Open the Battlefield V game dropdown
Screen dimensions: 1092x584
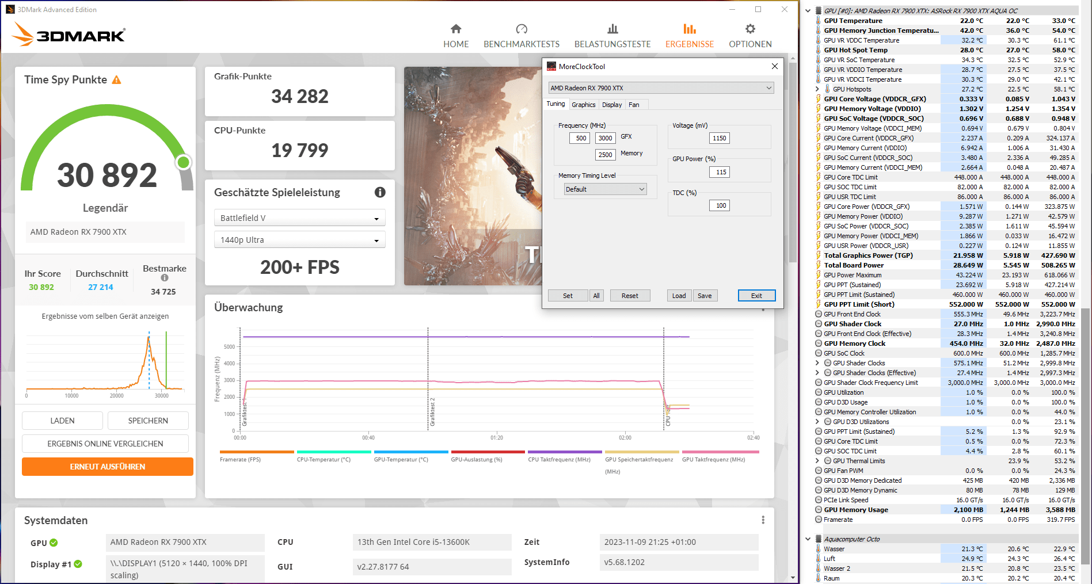[299, 218]
